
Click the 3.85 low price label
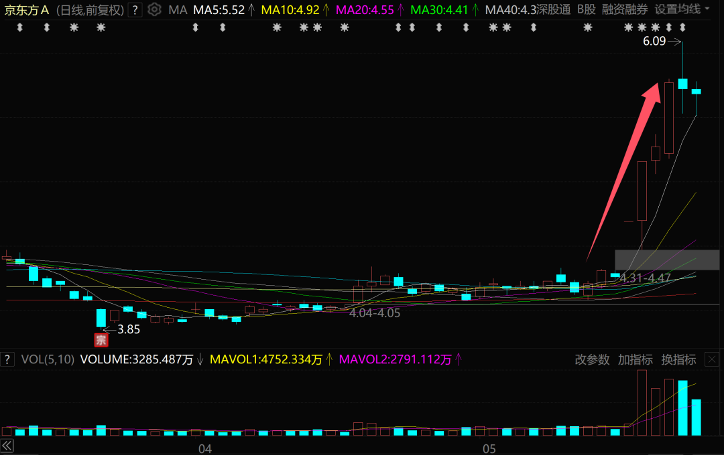[x=128, y=329]
